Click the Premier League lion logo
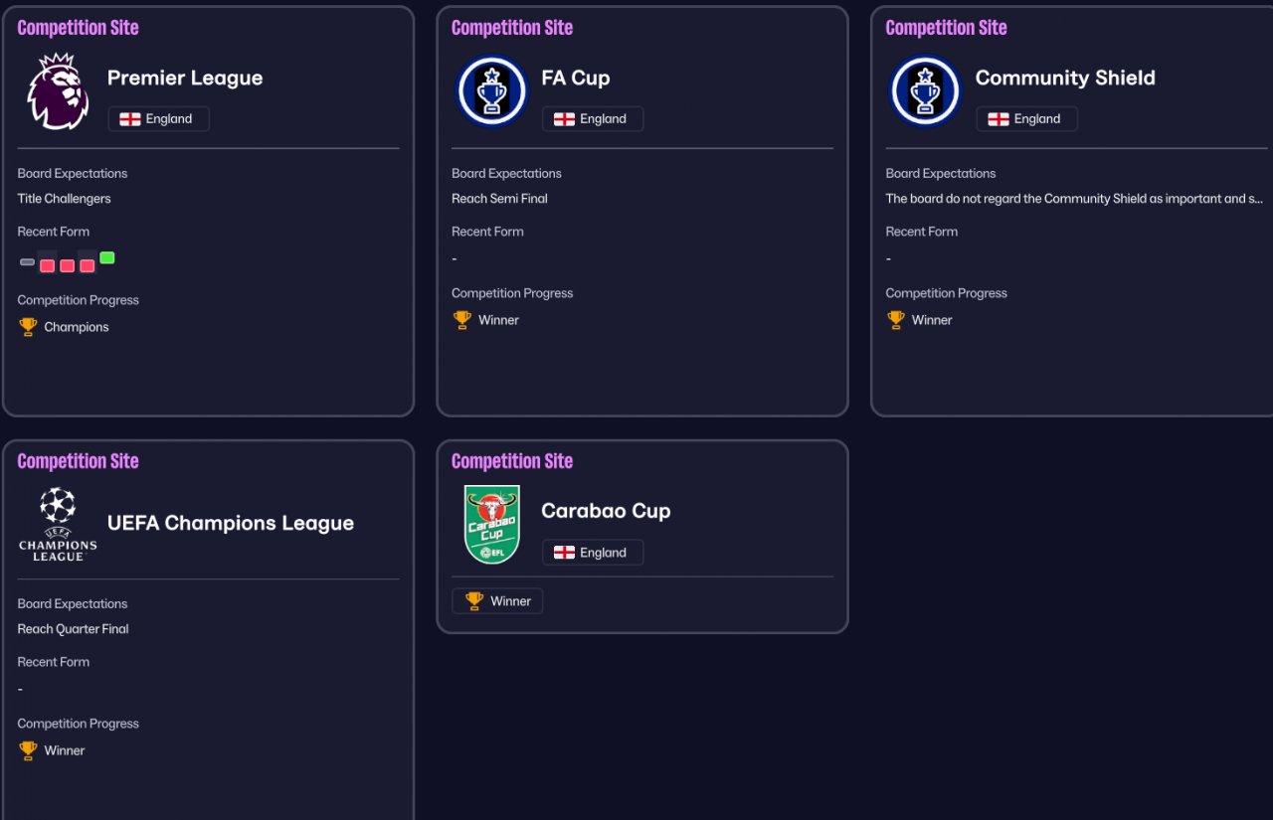Screen dimensions: 1273x820 pyautogui.click(x=58, y=91)
